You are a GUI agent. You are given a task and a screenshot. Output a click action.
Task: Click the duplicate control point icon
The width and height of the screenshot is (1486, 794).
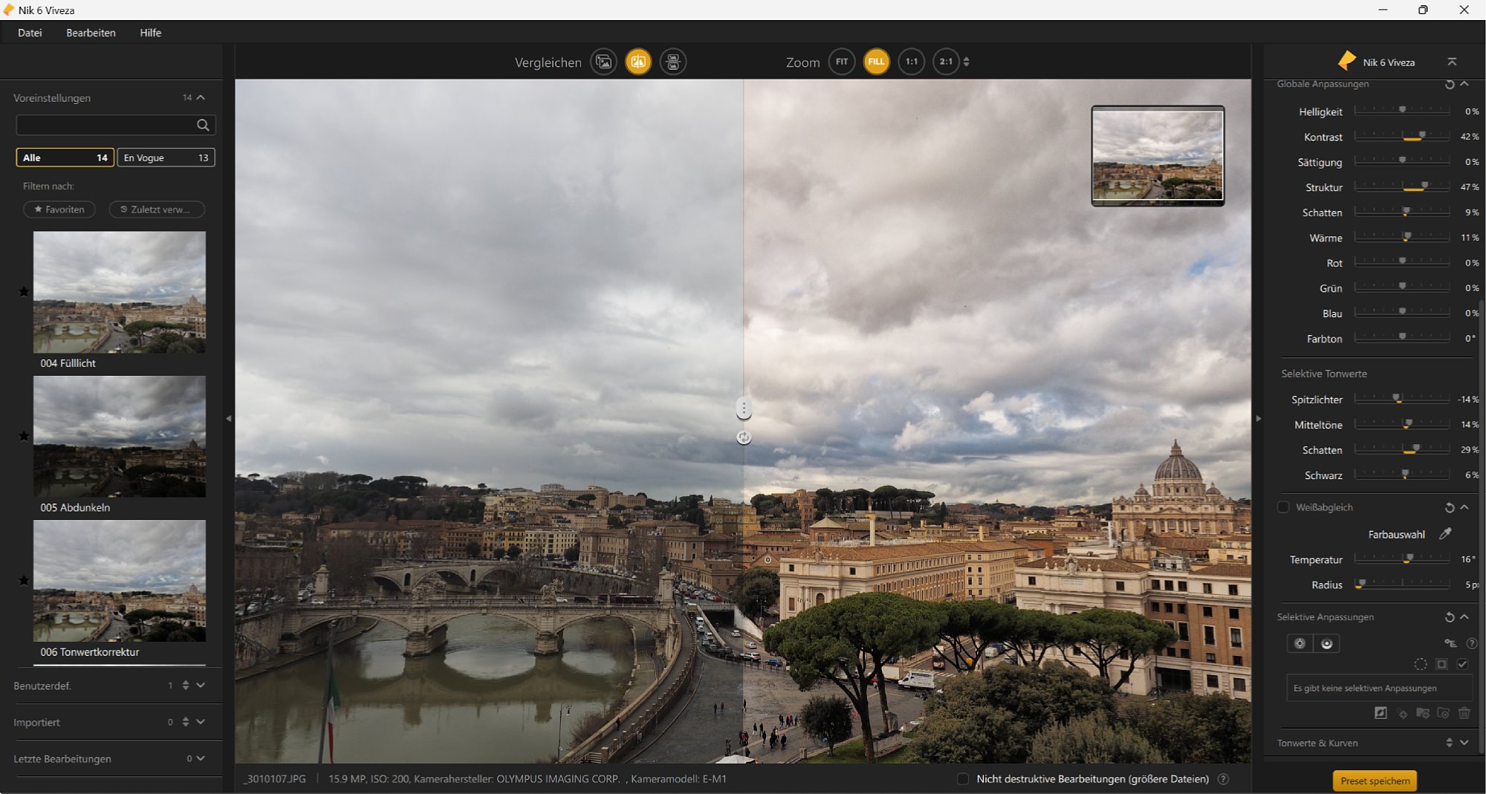pos(1403,714)
